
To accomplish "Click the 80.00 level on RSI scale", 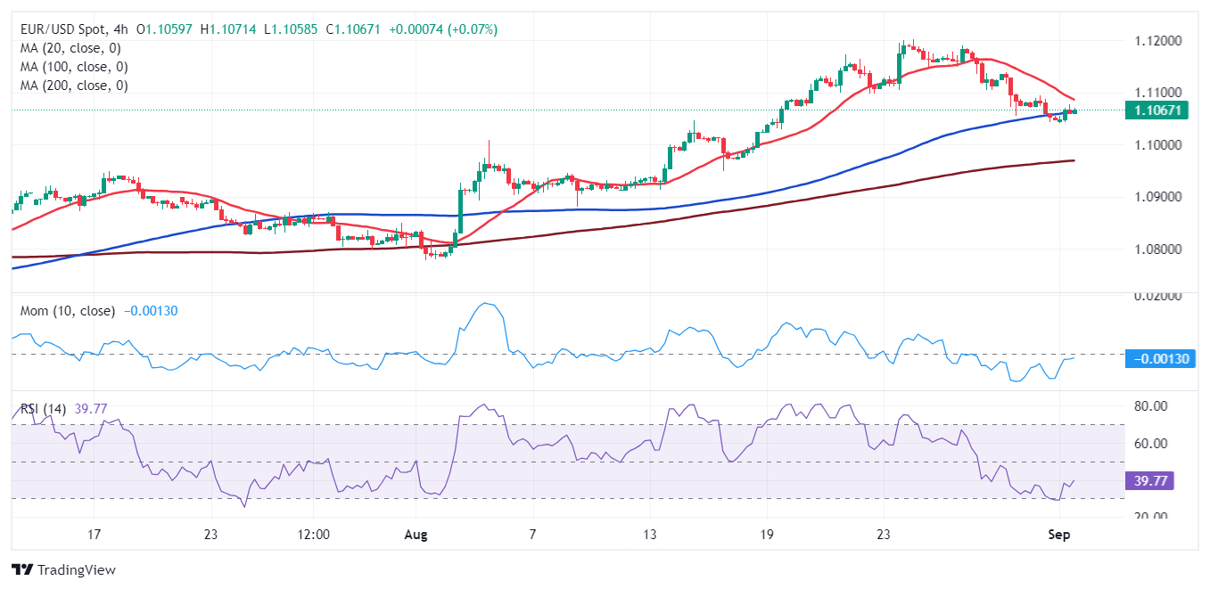I will click(1150, 406).
